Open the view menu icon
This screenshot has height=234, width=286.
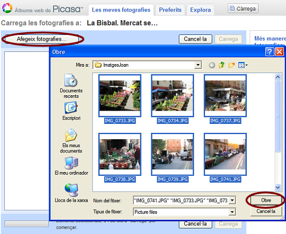coord(243,65)
